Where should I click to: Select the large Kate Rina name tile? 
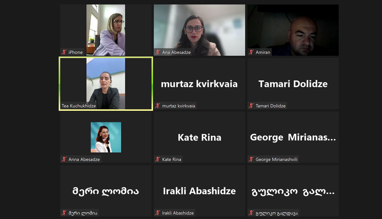pyautogui.click(x=199, y=137)
